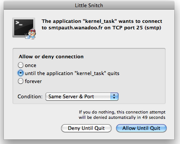Click the Little Snitch window title bar
Image resolution: width=180 pixels, height=144 pixels.
[89, 5]
